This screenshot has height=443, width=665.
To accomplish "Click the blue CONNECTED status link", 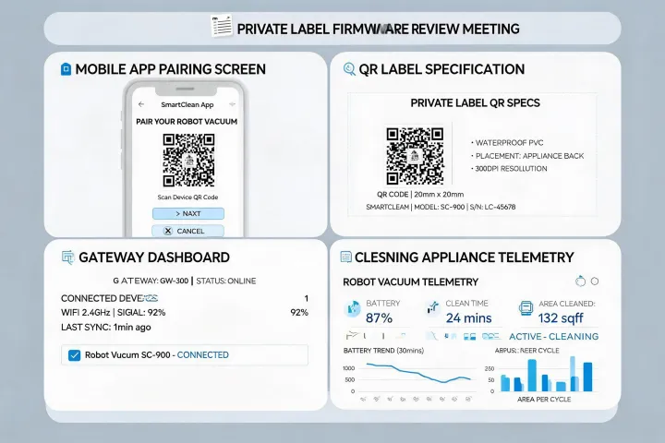I will [202, 354].
